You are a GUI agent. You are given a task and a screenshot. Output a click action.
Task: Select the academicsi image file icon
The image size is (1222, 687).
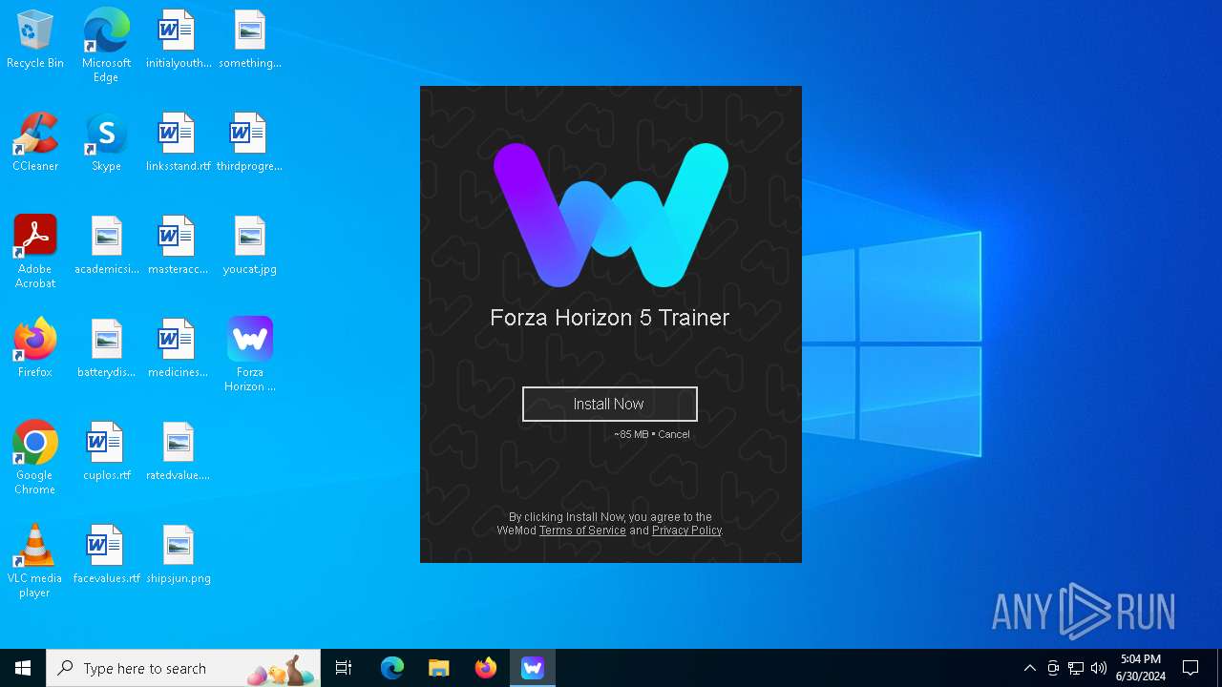107,246
